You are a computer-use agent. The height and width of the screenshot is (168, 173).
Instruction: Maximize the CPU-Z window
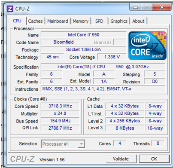[146, 7]
